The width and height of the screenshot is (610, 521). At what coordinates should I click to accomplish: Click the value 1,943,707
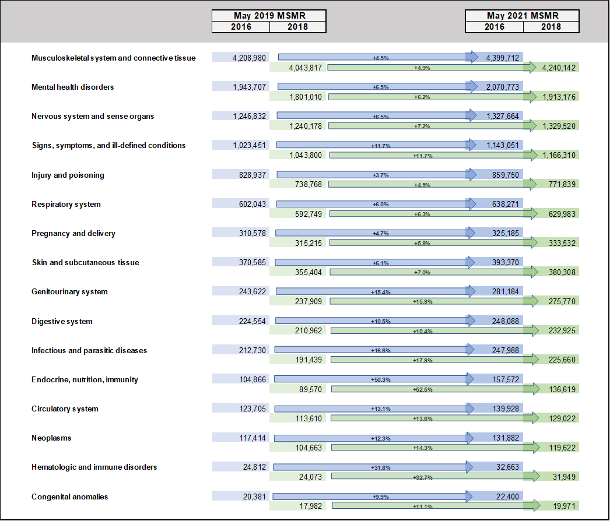(250, 87)
